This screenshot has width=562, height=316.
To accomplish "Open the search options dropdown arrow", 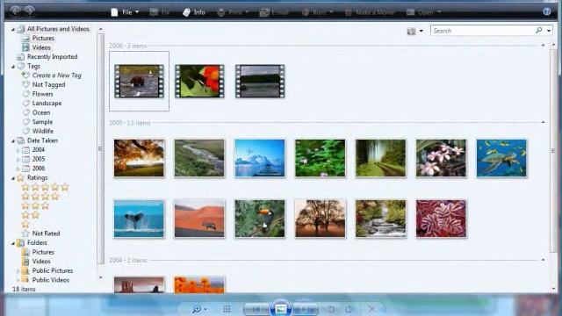I will coord(549,31).
